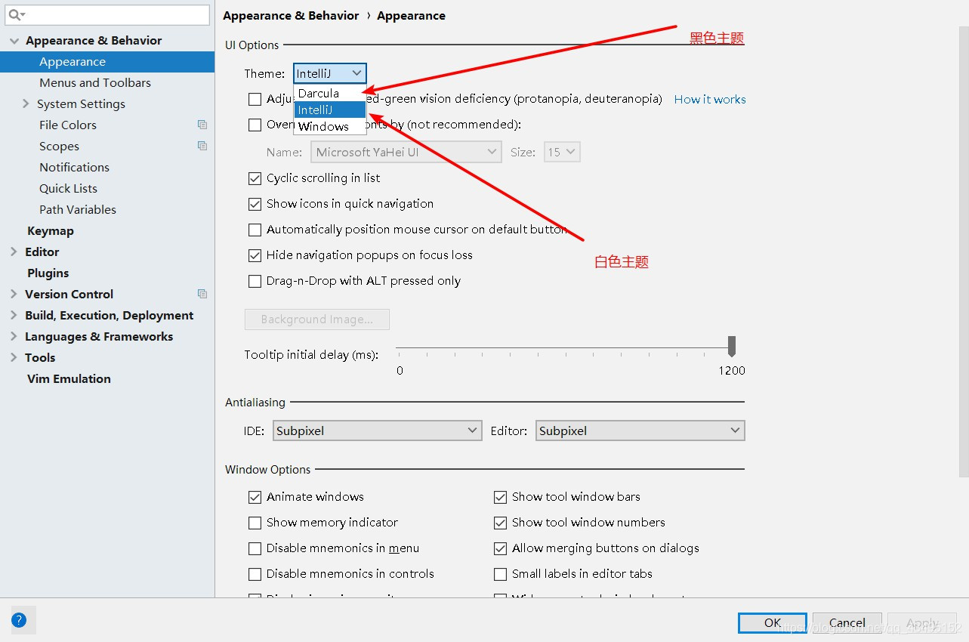
Task: Enable Drag-n-Drop with ALT pressed only
Action: coord(255,281)
